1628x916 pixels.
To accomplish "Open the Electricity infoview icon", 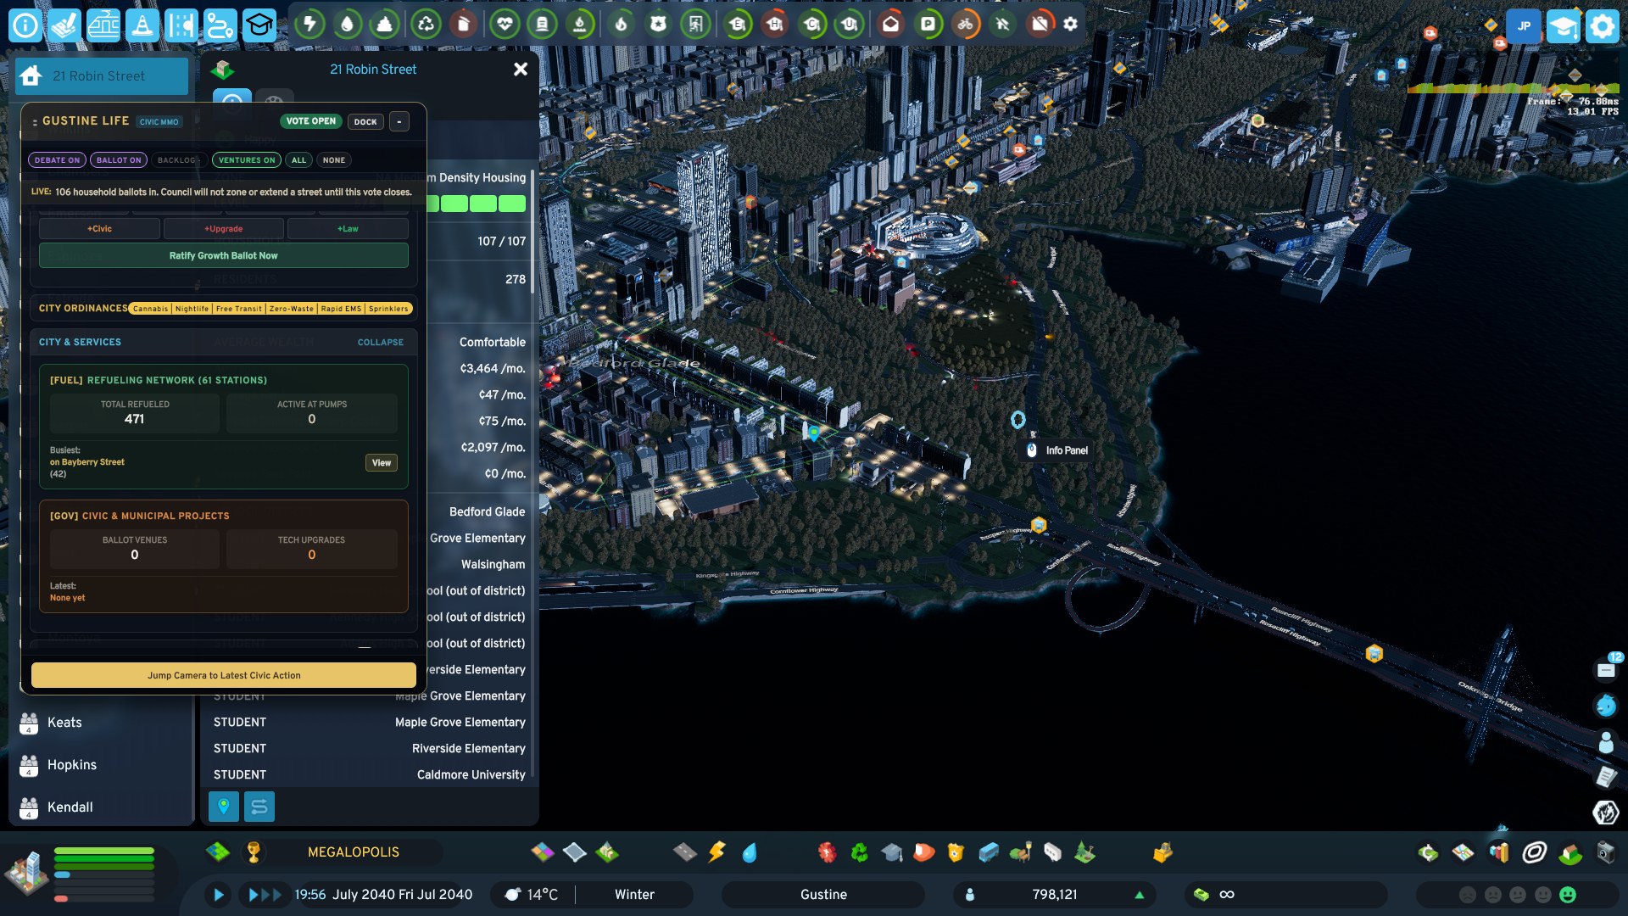I will (309, 24).
